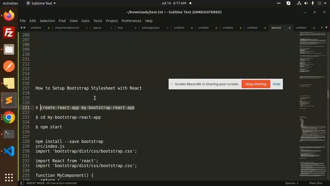The height and width of the screenshot is (186, 330).
Task: Click the three-dots tray overflow icon
Action: pyautogui.click(x=278, y=3)
